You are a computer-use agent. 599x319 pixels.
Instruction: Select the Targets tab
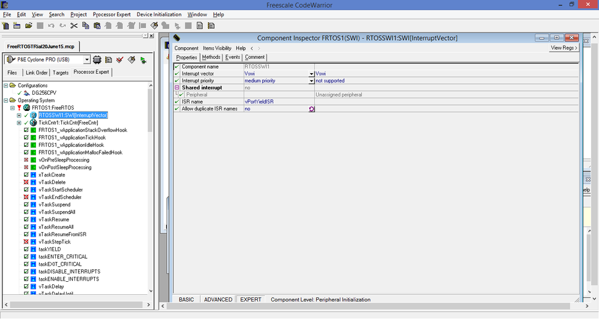[x=61, y=73]
